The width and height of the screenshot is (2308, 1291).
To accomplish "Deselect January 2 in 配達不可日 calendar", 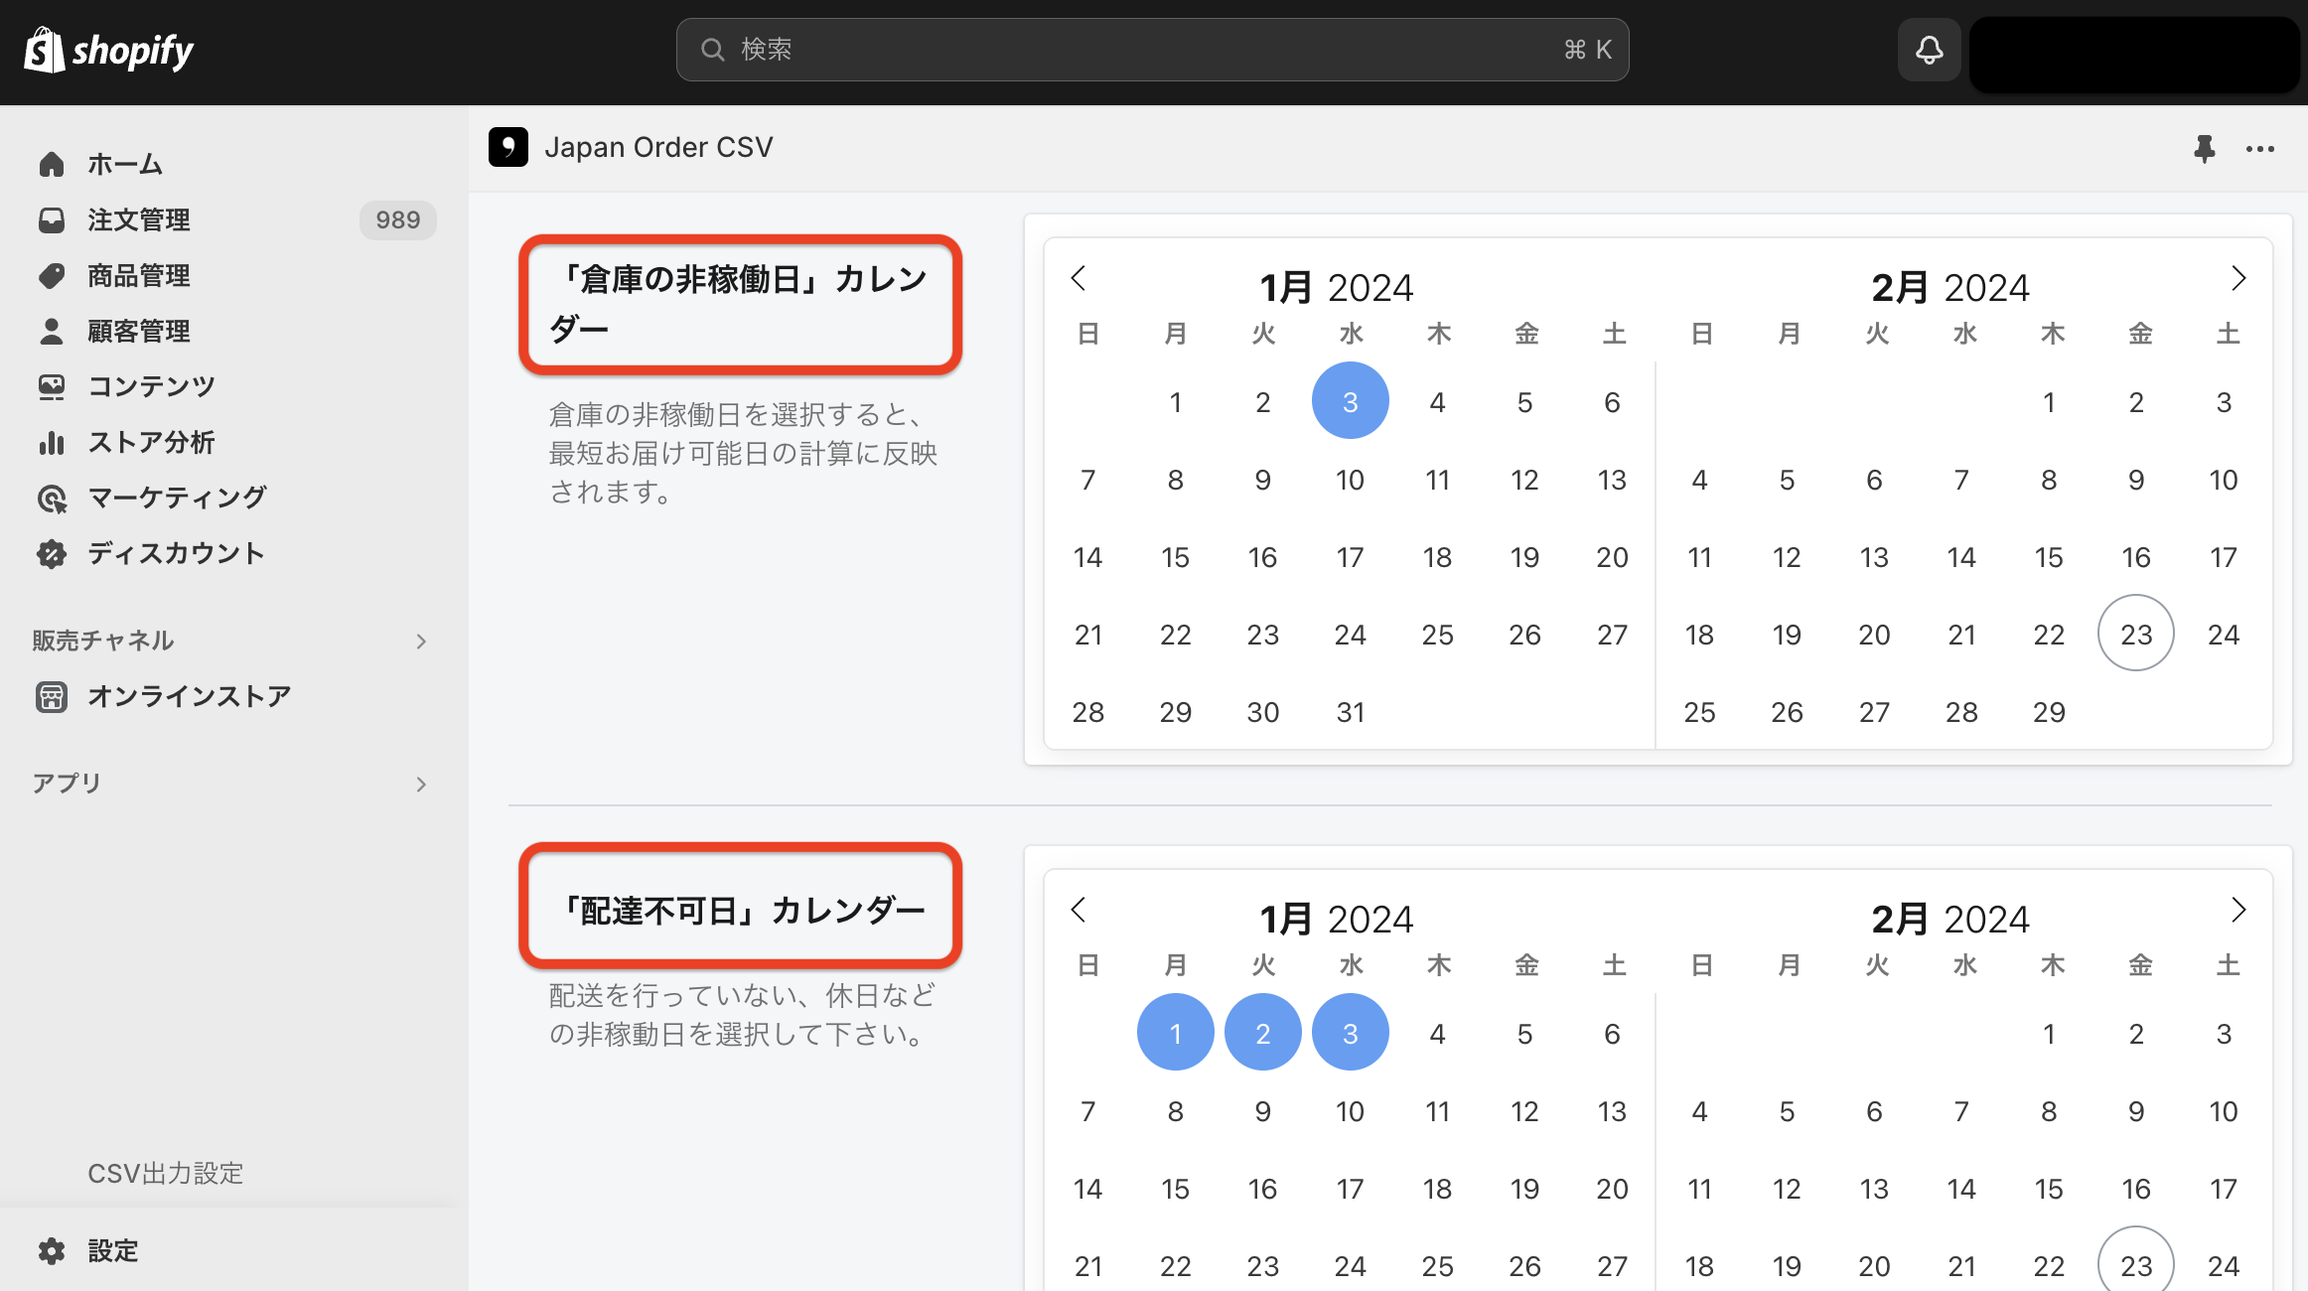I will click(x=1262, y=1033).
